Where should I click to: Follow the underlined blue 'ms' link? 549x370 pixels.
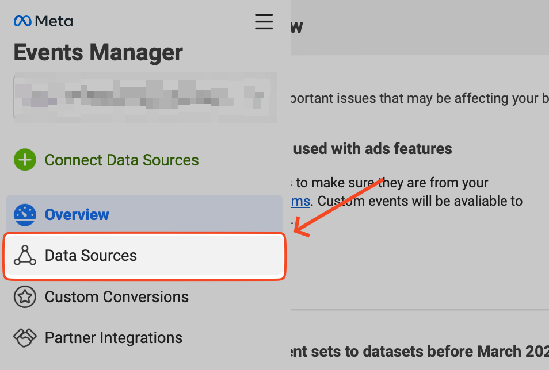(x=300, y=201)
